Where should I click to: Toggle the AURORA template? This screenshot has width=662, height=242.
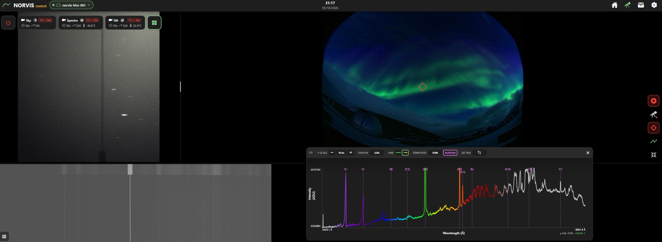(x=450, y=153)
